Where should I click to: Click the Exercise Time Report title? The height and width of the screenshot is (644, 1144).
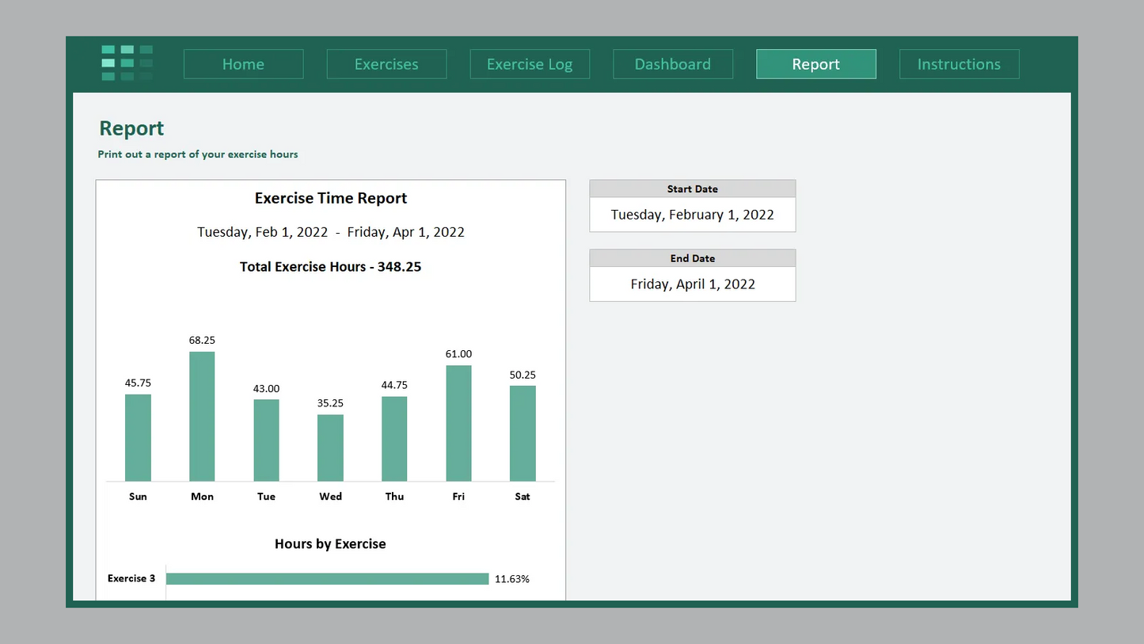pyautogui.click(x=330, y=198)
